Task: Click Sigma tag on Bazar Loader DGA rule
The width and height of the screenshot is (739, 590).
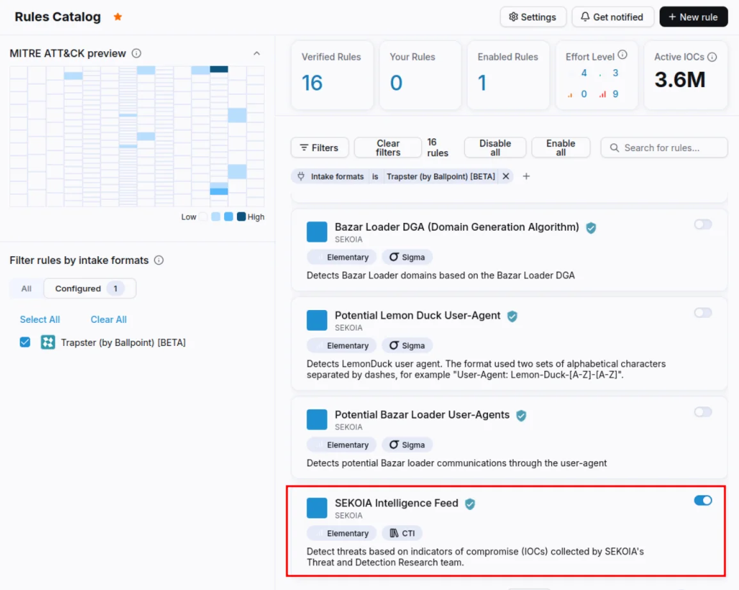Action: pyautogui.click(x=407, y=257)
